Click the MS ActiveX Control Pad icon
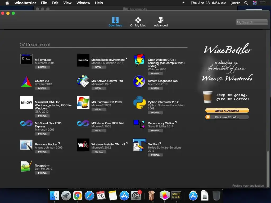The image size is (271, 203). point(83,81)
